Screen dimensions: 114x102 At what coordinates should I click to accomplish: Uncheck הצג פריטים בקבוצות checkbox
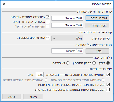point(47,38)
